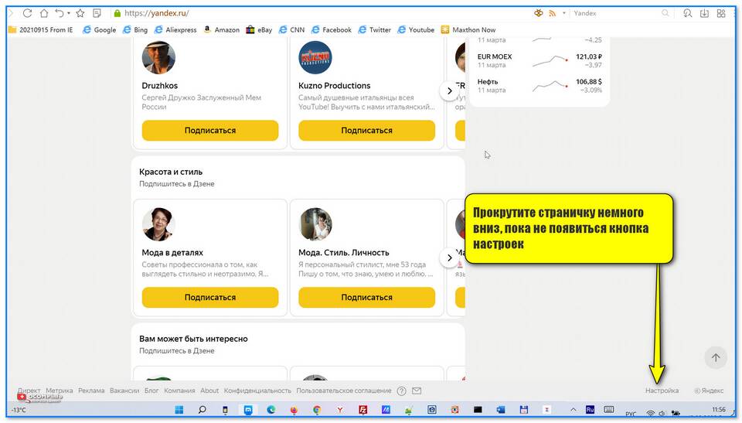Open the About footer link
Viewport: 742px width, 423px height.
click(209, 391)
